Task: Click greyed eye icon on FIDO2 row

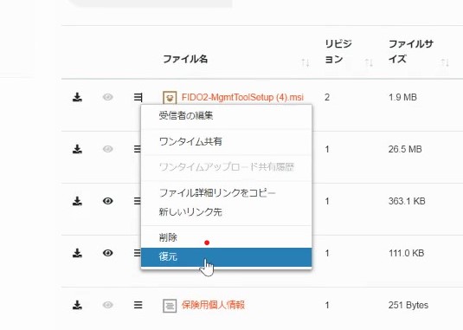Action: click(x=108, y=97)
